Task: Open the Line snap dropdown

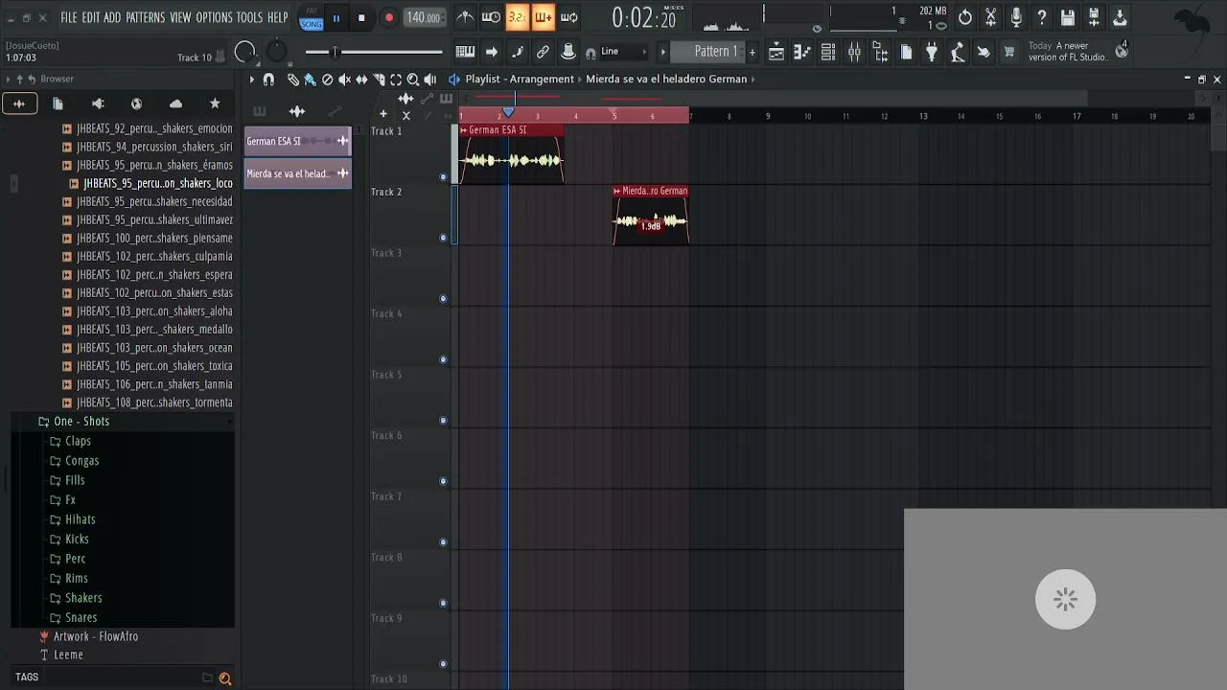Action: (x=624, y=52)
